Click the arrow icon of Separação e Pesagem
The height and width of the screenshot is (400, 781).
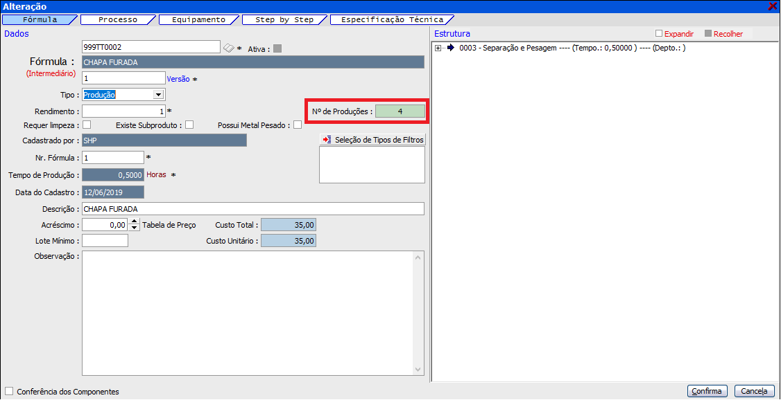click(450, 48)
